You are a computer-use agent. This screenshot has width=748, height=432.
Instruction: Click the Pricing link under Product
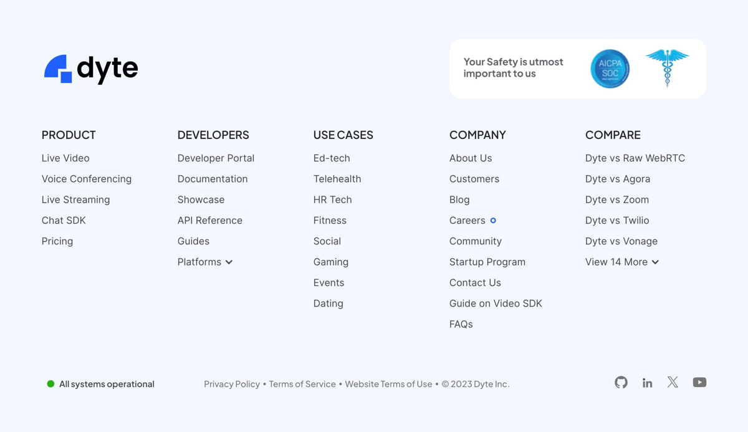[57, 241]
